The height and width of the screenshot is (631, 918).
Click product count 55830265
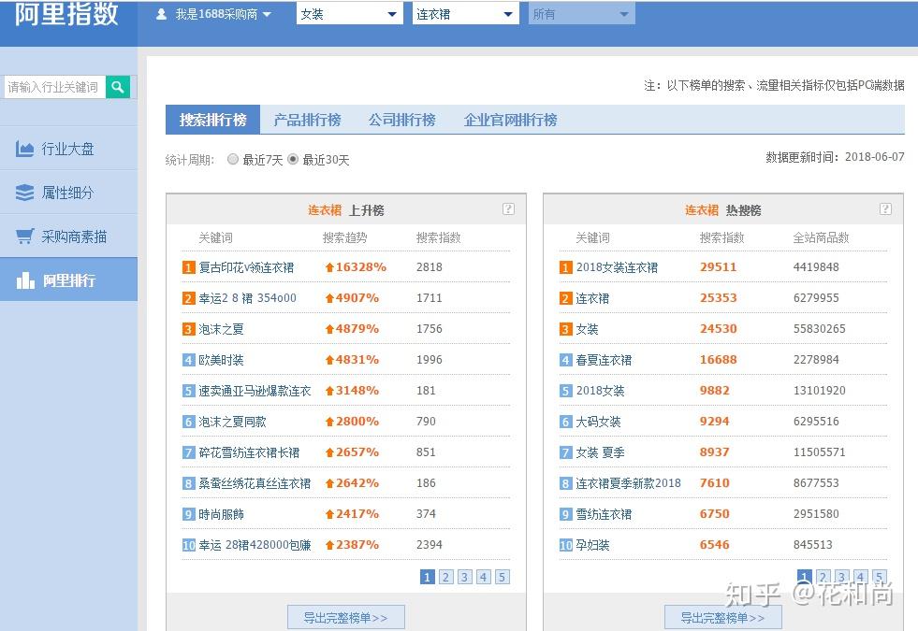[x=819, y=329]
